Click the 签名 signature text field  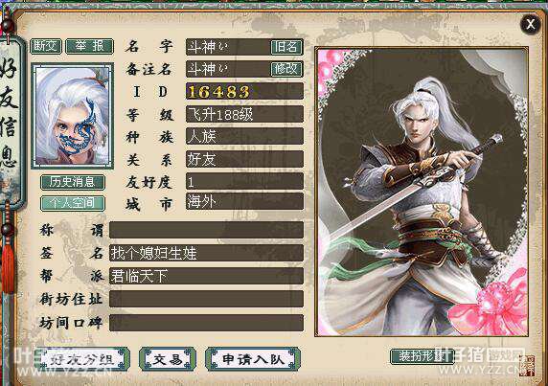tap(206, 253)
